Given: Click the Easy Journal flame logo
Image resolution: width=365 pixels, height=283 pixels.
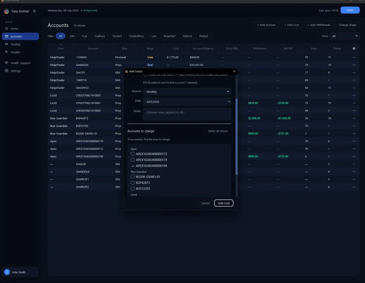Looking at the screenshot, I should [6, 11].
